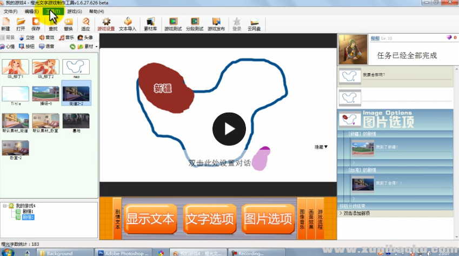Click the 新建 (New) toolbar icon
This screenshot has width=459, height=256.
5,24
